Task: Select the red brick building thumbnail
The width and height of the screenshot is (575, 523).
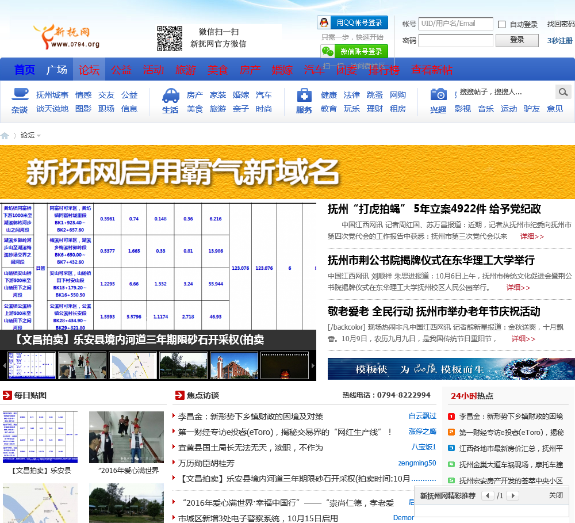Action: [234, 365]
